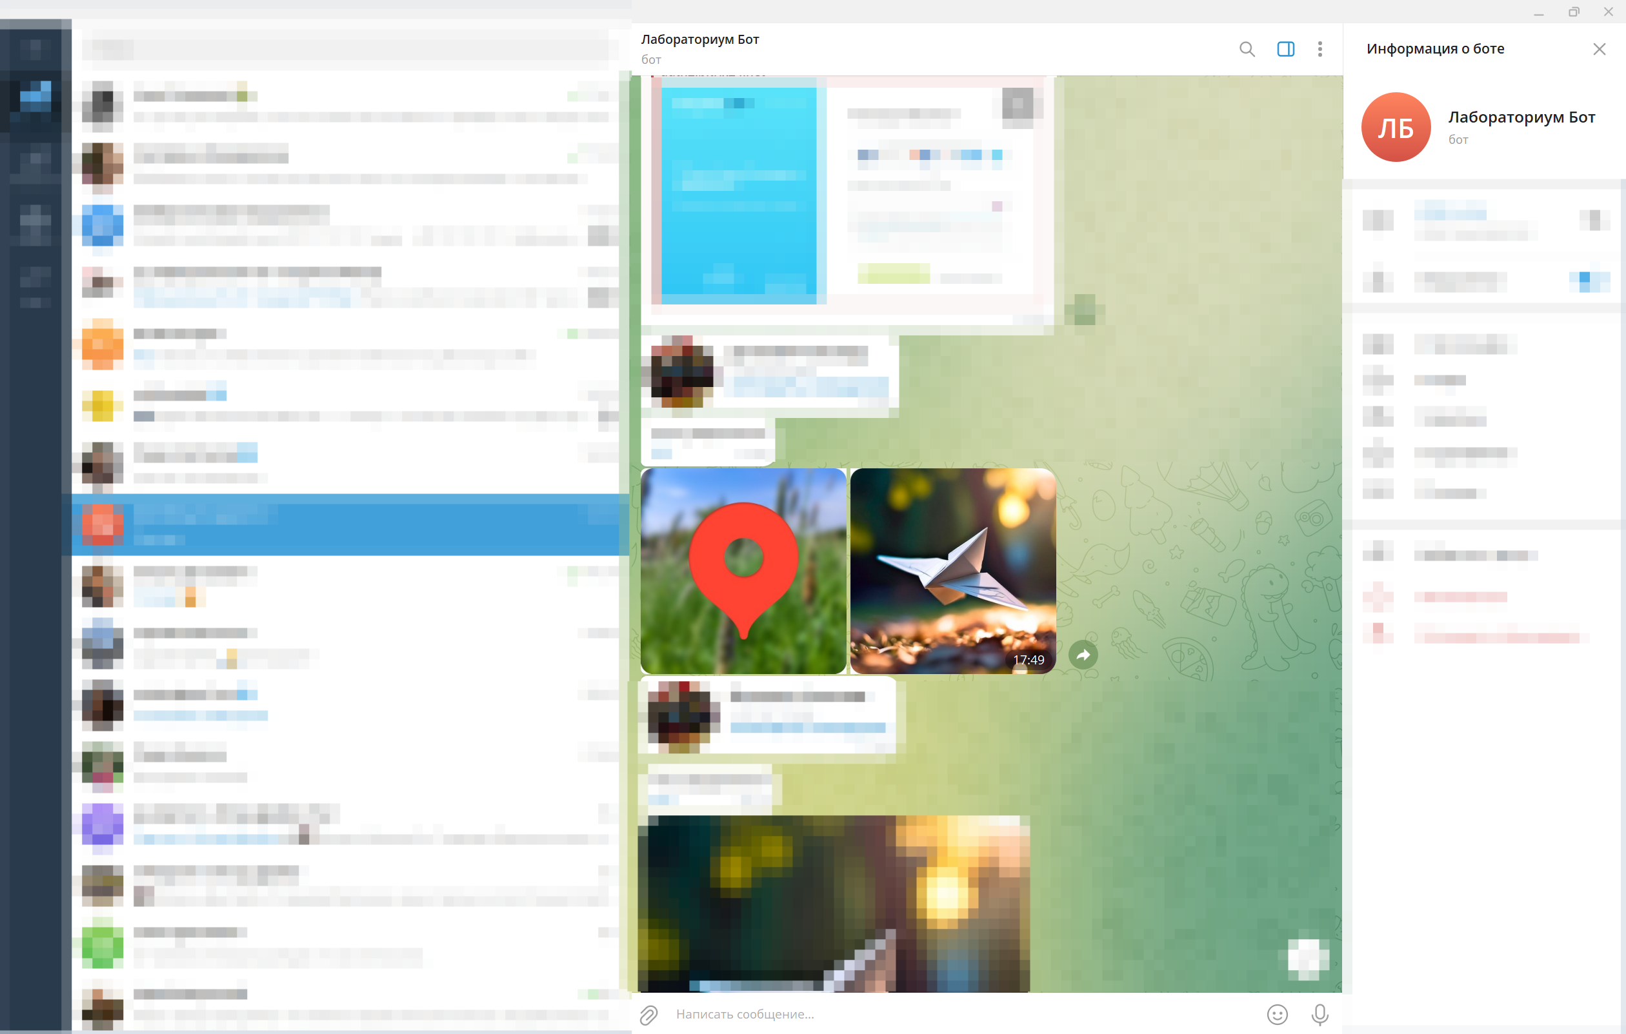This screenshot has height=1034, width=1626.
Task: Click the microphone voice message icon
Action: (1319, 1014)
